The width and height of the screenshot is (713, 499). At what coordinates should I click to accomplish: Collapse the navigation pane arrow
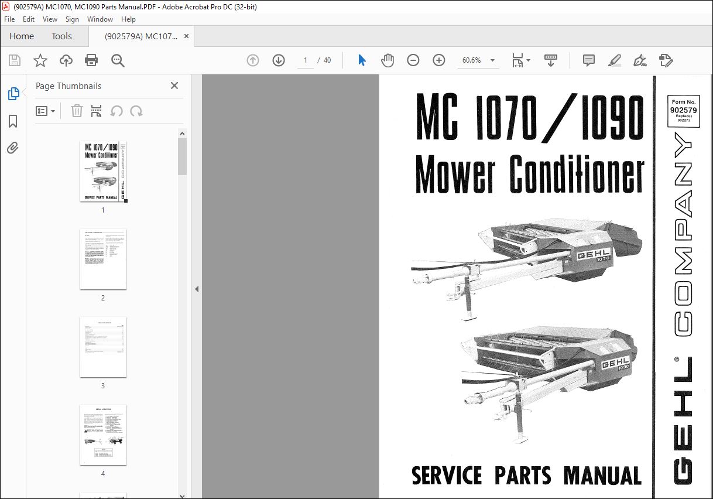coord(197,289)
